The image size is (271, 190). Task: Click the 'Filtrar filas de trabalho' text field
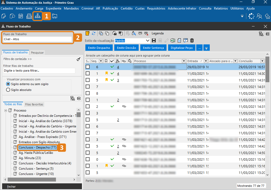coord(39,71)
